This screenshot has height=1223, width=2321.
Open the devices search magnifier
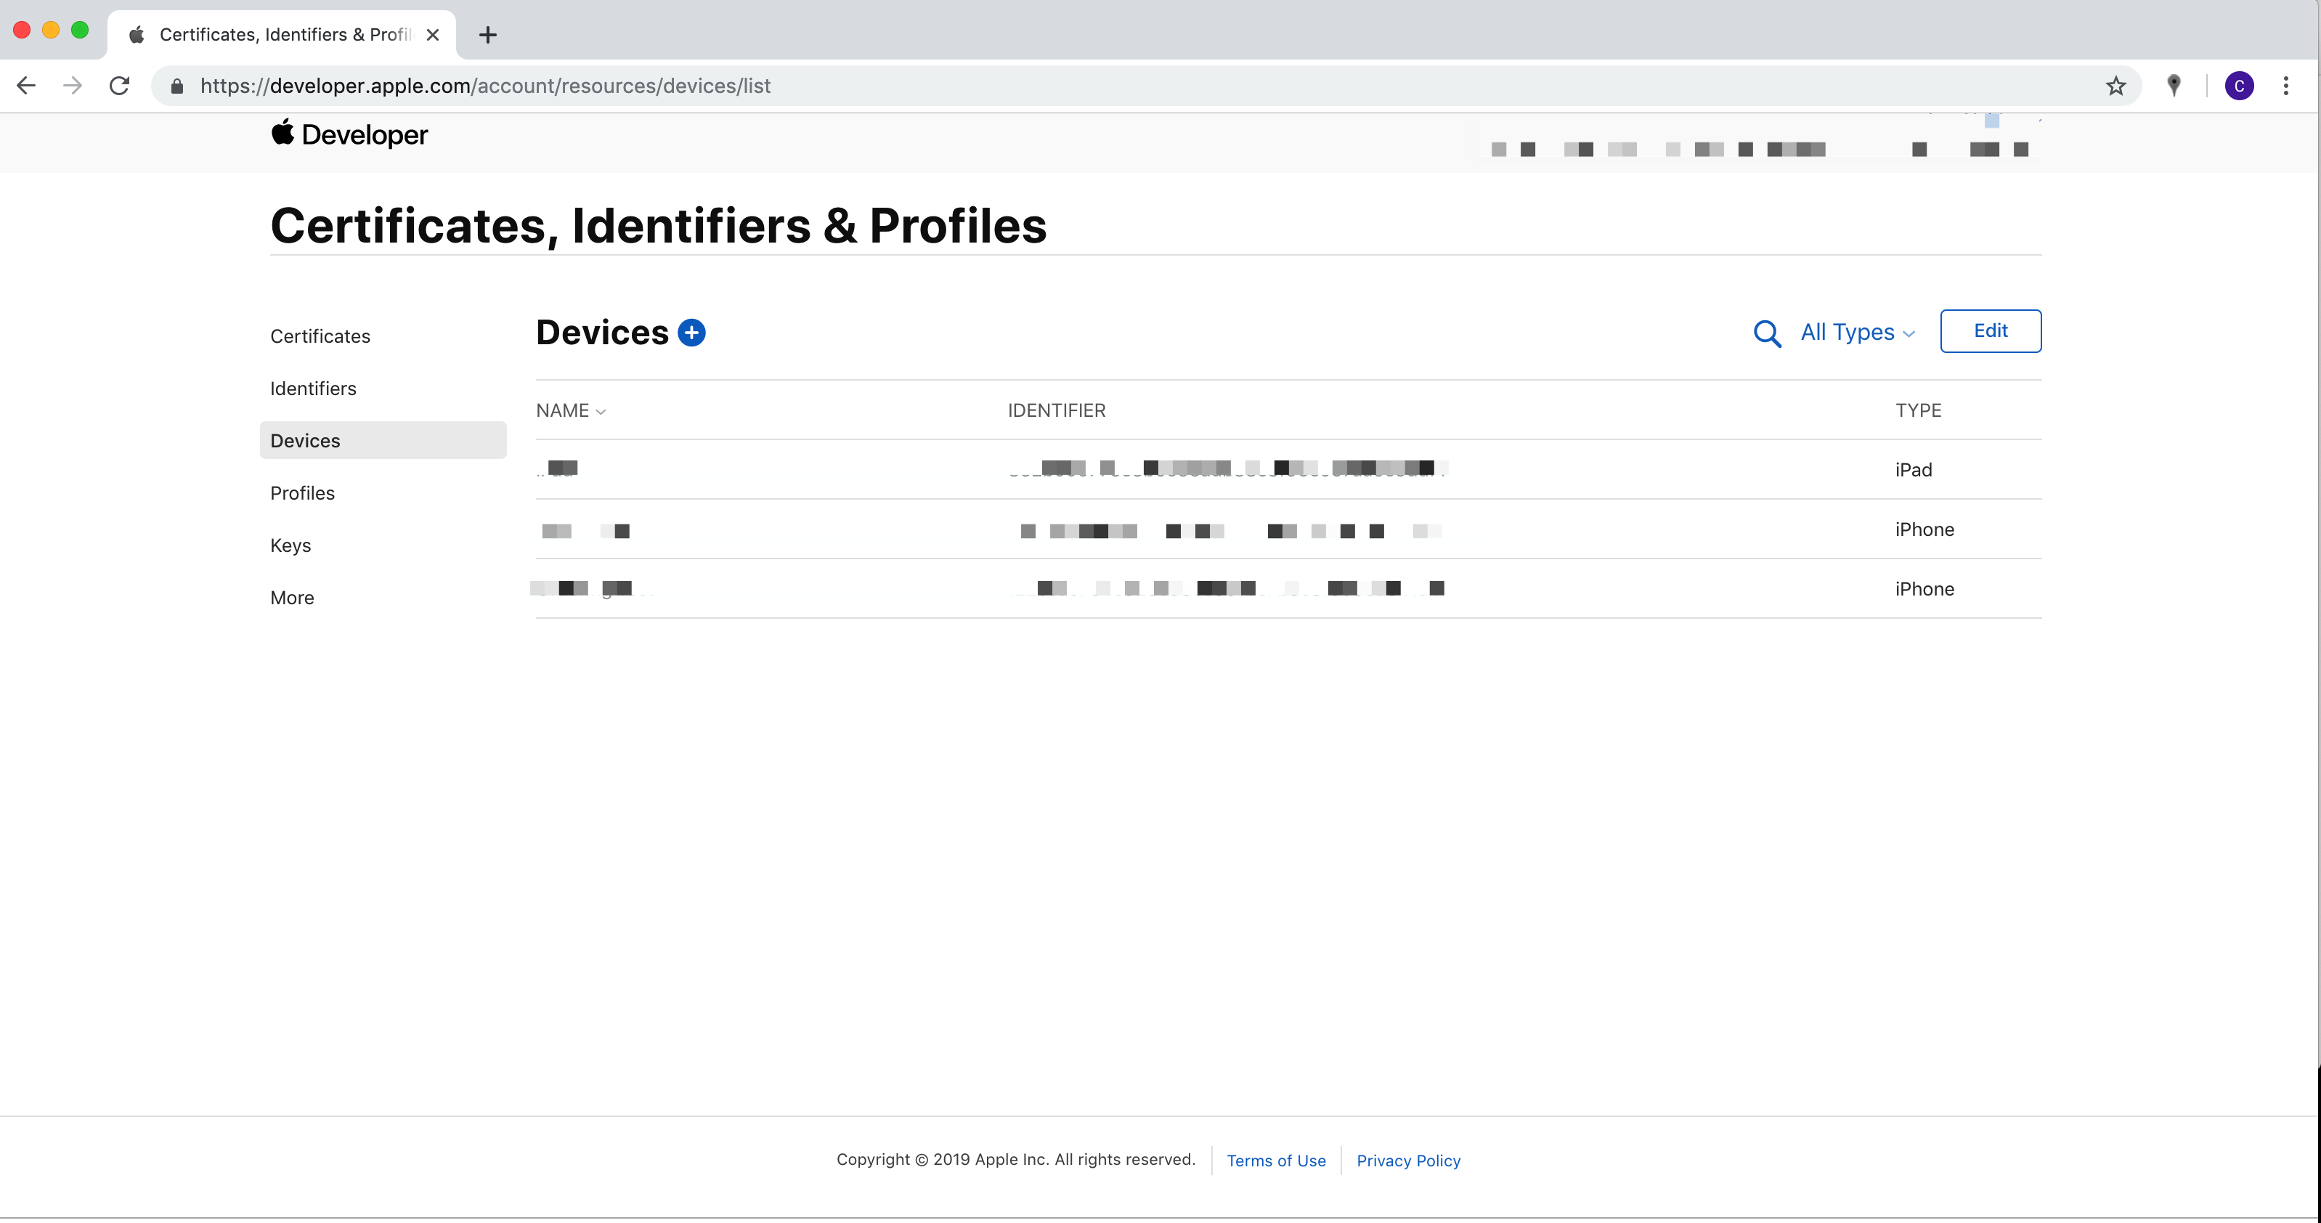point(1766,333)
